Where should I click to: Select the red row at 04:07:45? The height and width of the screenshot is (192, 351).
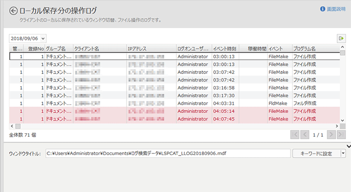174,119
